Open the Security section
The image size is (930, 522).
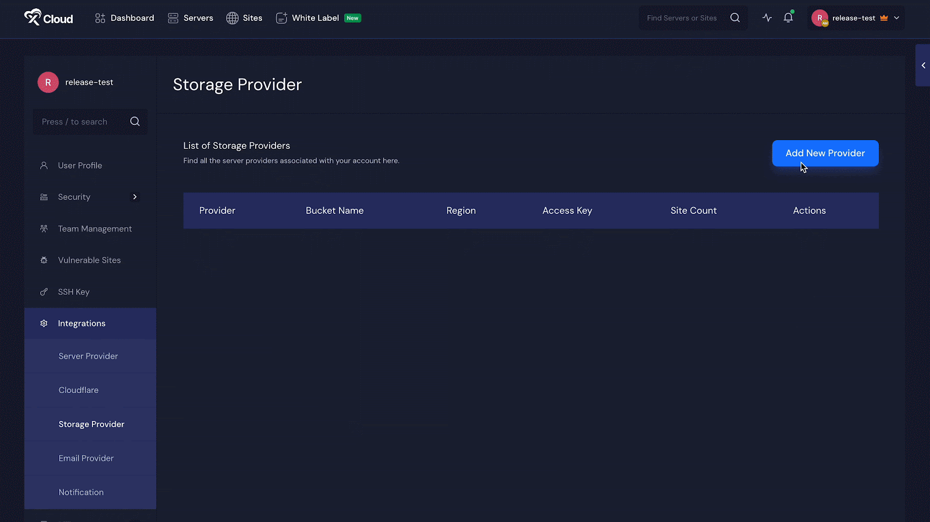74,197
